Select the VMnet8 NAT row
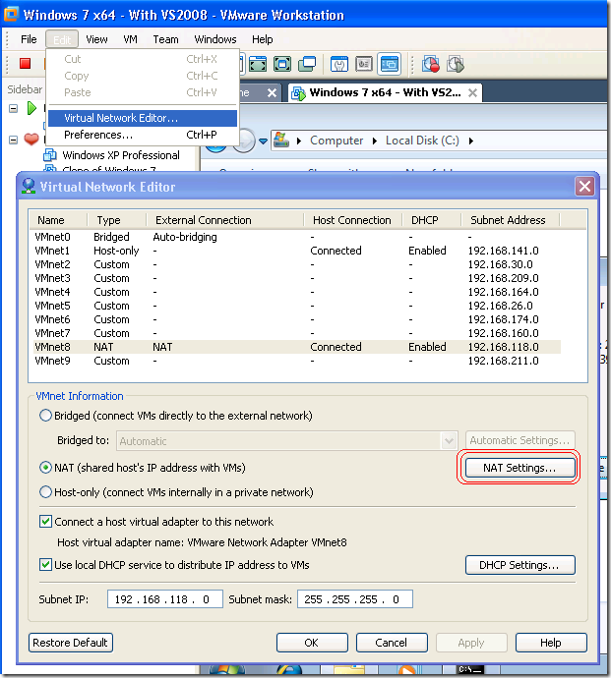611x678 pixels. (x=296, y=347)
